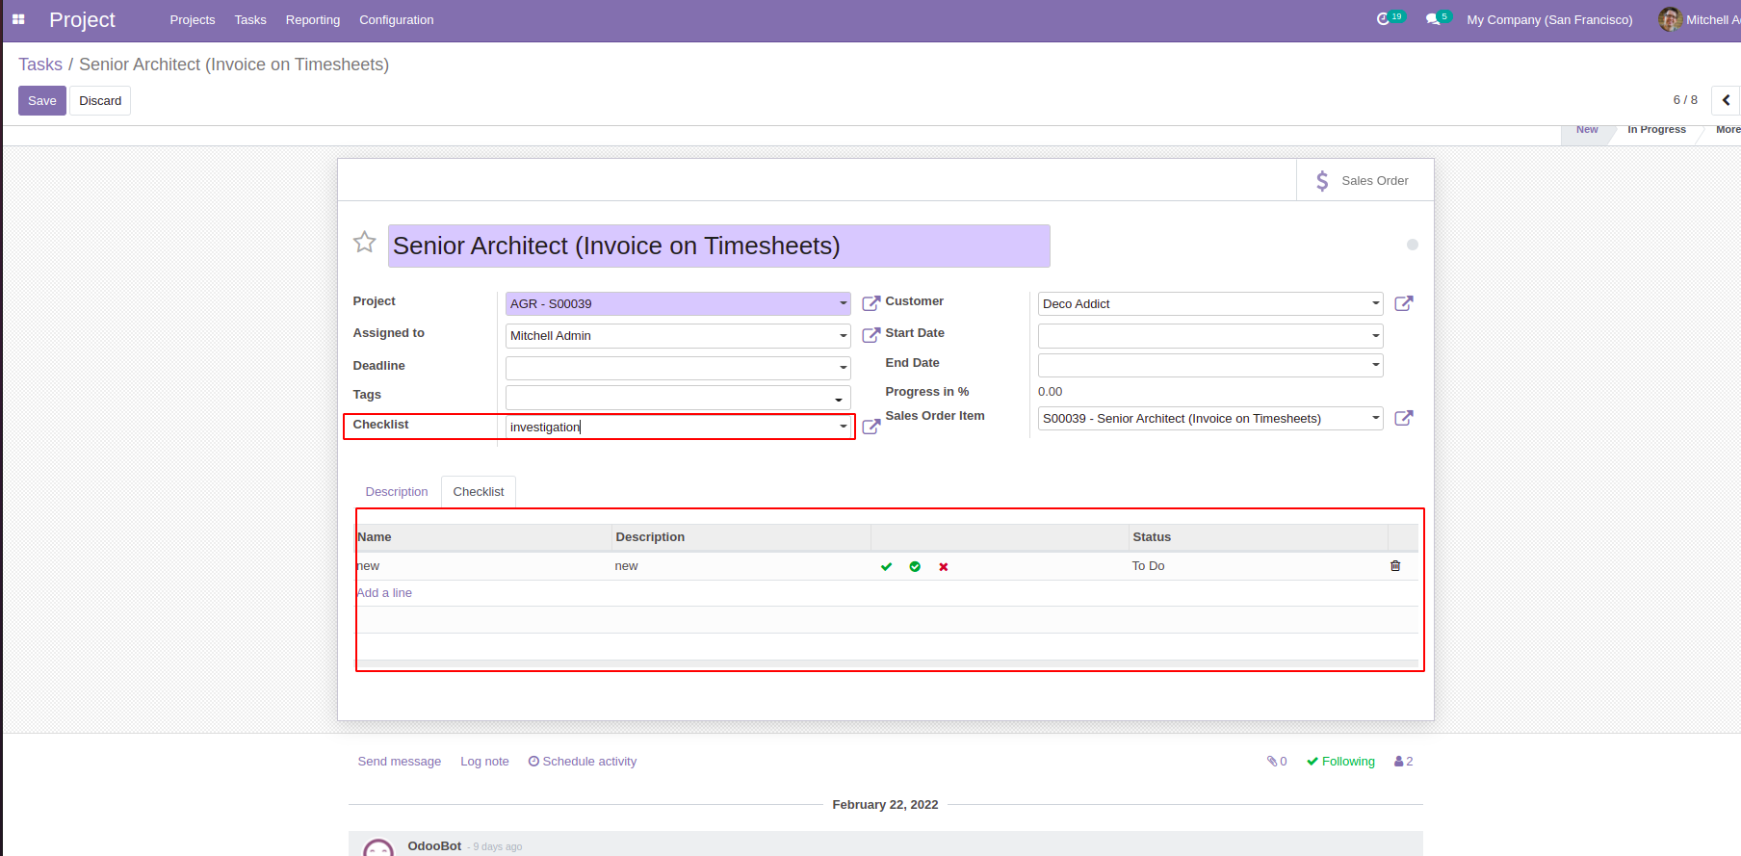Open the Tasks menu
The height and width of the screenshot is (856, 1741).
coord(250,20)
